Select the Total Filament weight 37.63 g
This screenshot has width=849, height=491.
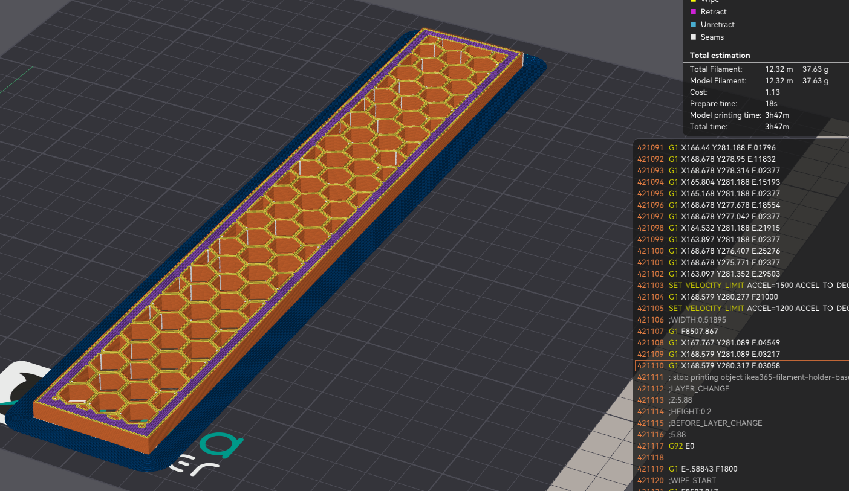[x=815, y=69]
